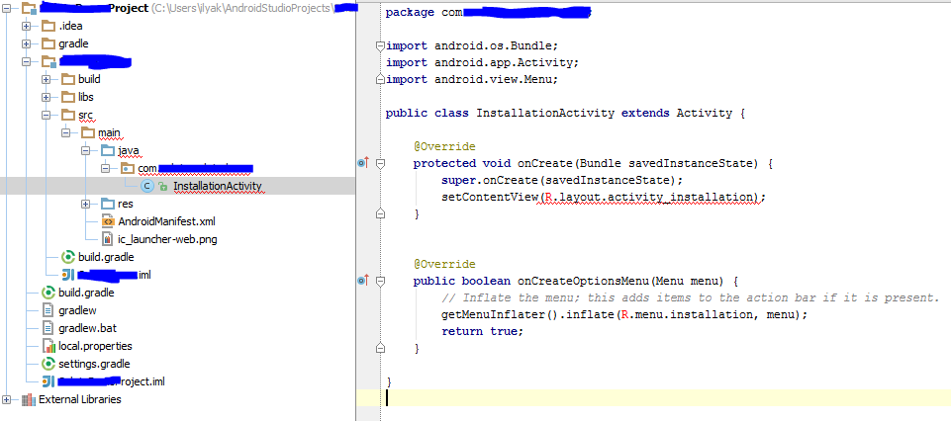Click the InstallationActivity class name in editor
Image resolution: width=951 pixels, height=421 pixels.
pos(546,113)
